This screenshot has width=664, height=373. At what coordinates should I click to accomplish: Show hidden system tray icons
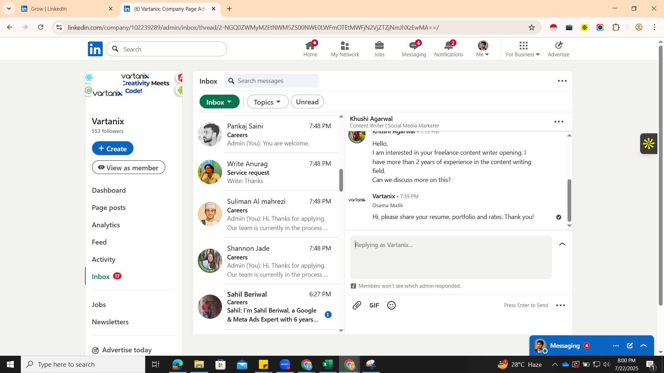click(555, 364)
